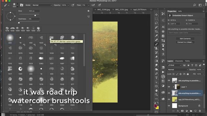Open the Opacity dropdown in options bar
The height and width of the screenshot is (116, 207).
pyautogui.click(x=68, y=5)
